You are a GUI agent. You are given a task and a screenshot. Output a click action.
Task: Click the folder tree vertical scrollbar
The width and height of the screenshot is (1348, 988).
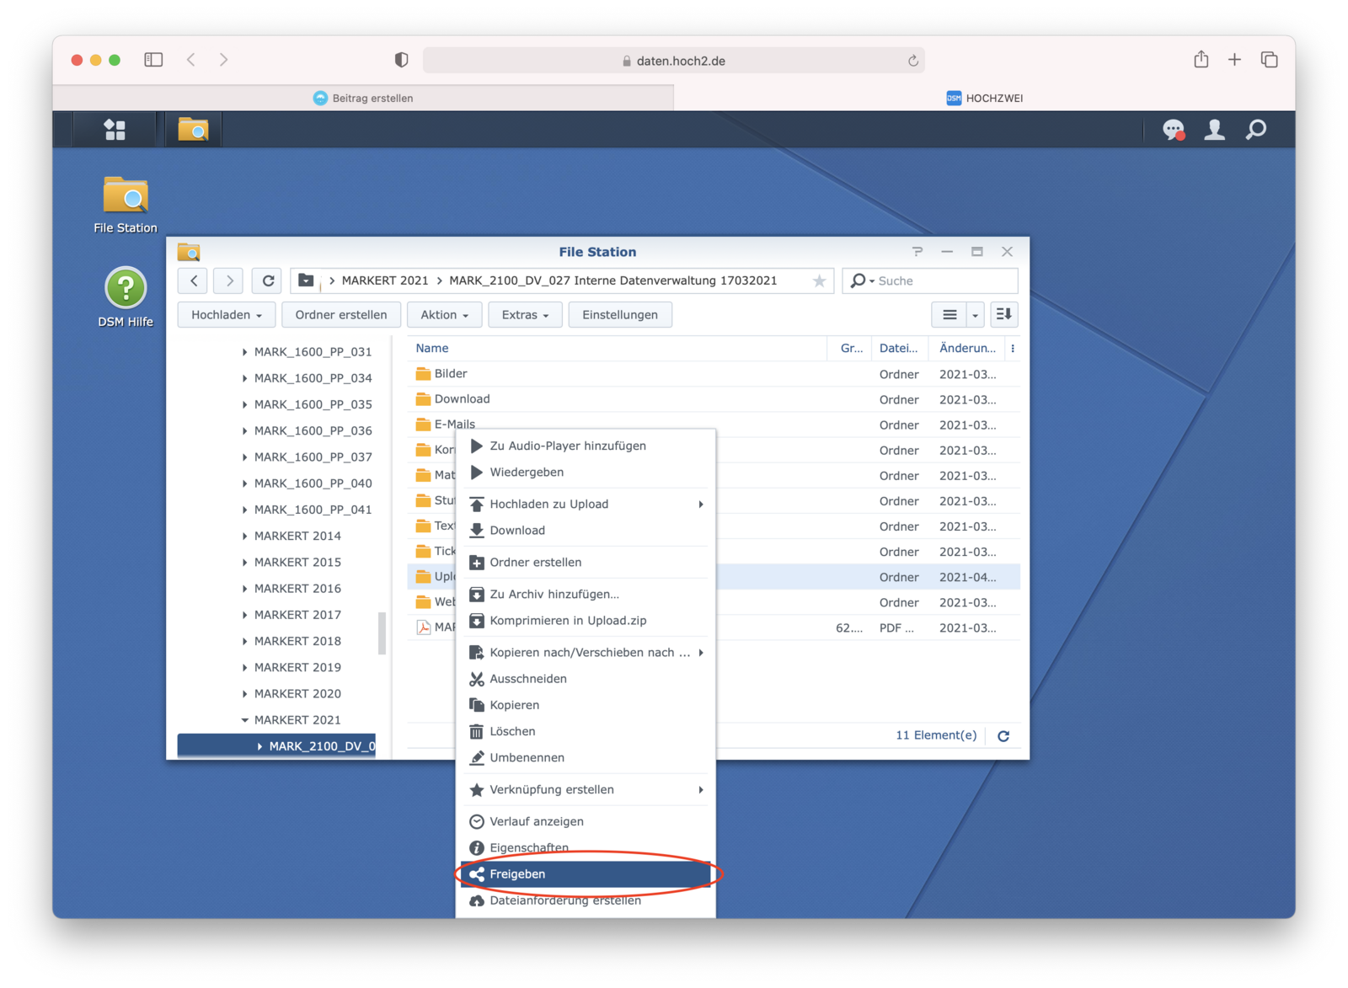click(x=382, y=632)
